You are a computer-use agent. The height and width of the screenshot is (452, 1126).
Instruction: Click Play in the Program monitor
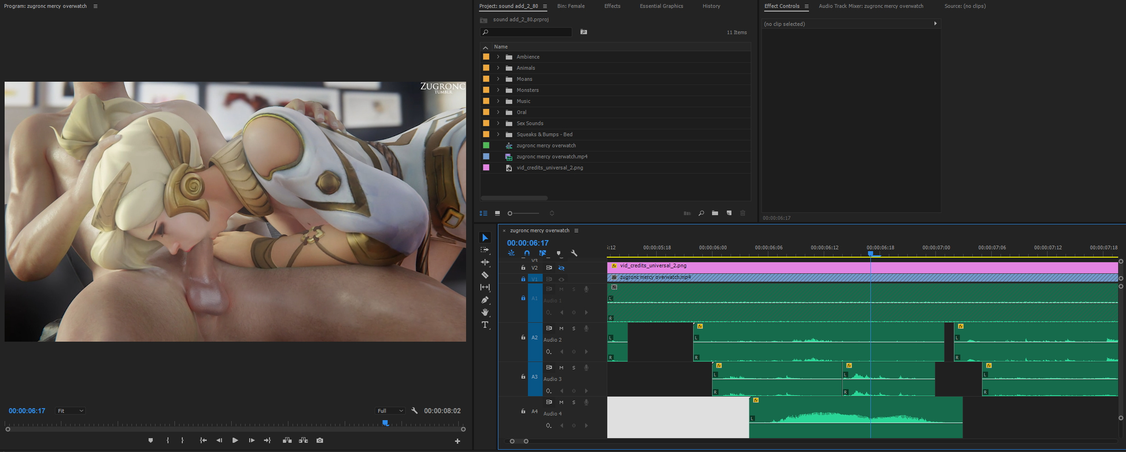pos(235,440)
